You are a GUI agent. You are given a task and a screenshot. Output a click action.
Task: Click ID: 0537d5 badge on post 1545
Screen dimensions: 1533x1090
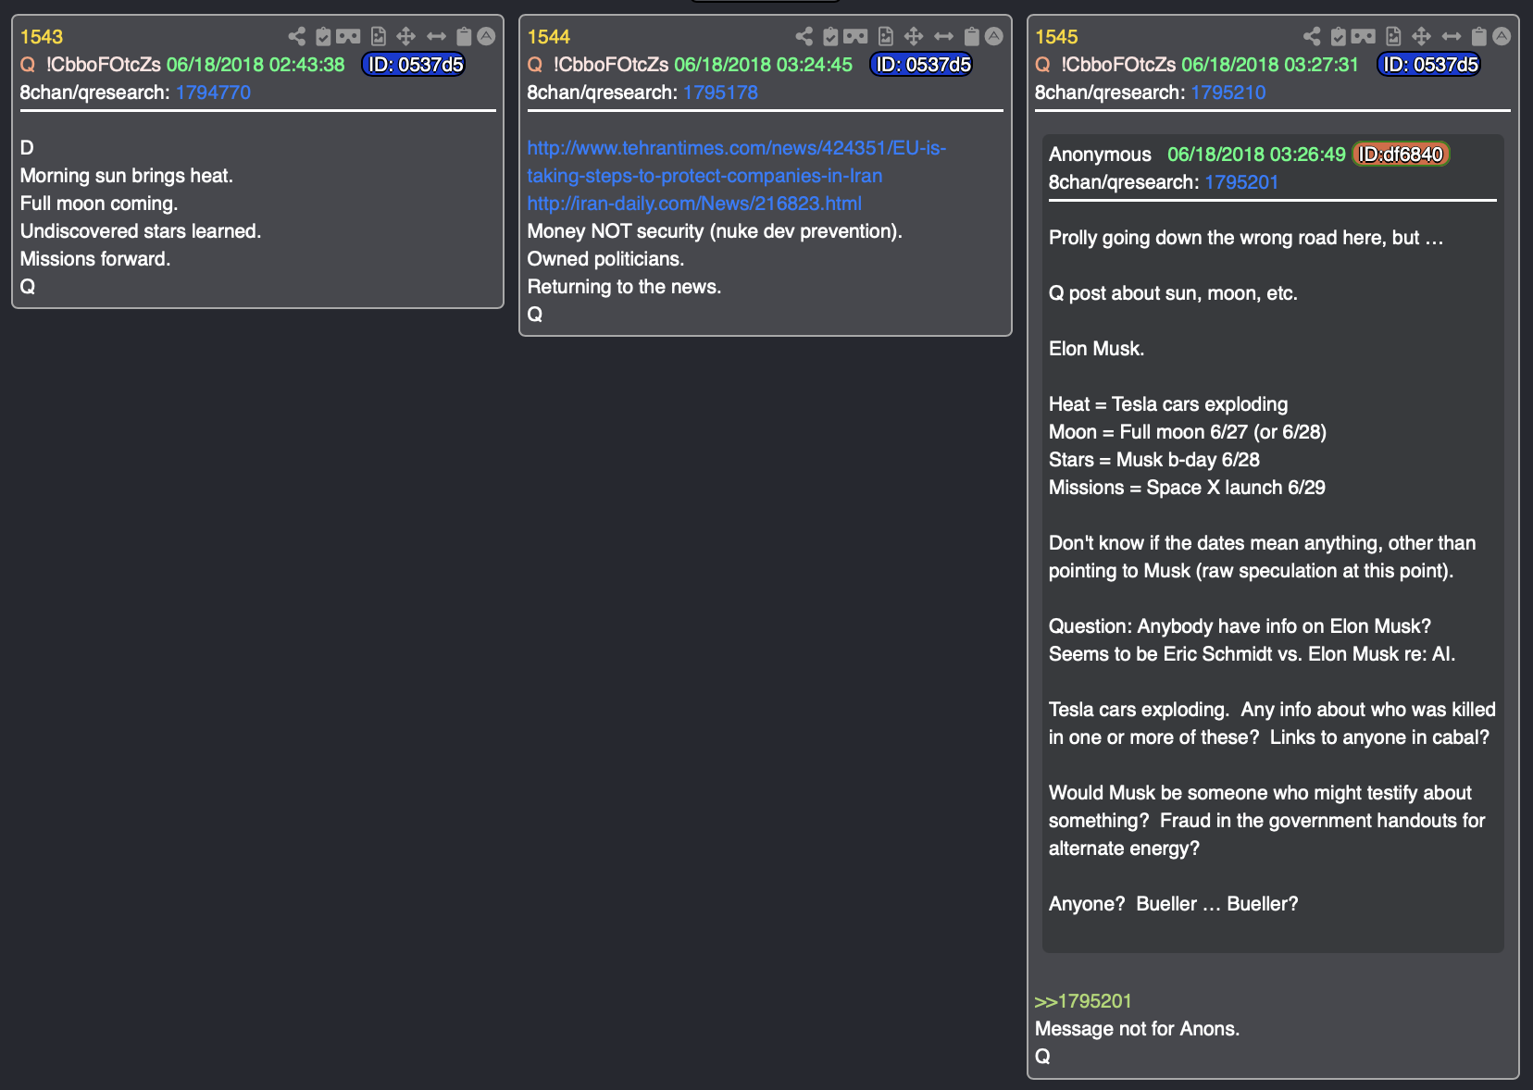(1429, 65)
